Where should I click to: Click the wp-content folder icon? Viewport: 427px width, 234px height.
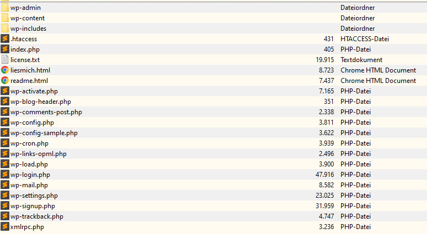pyautogui.click(x=5, y=18)
